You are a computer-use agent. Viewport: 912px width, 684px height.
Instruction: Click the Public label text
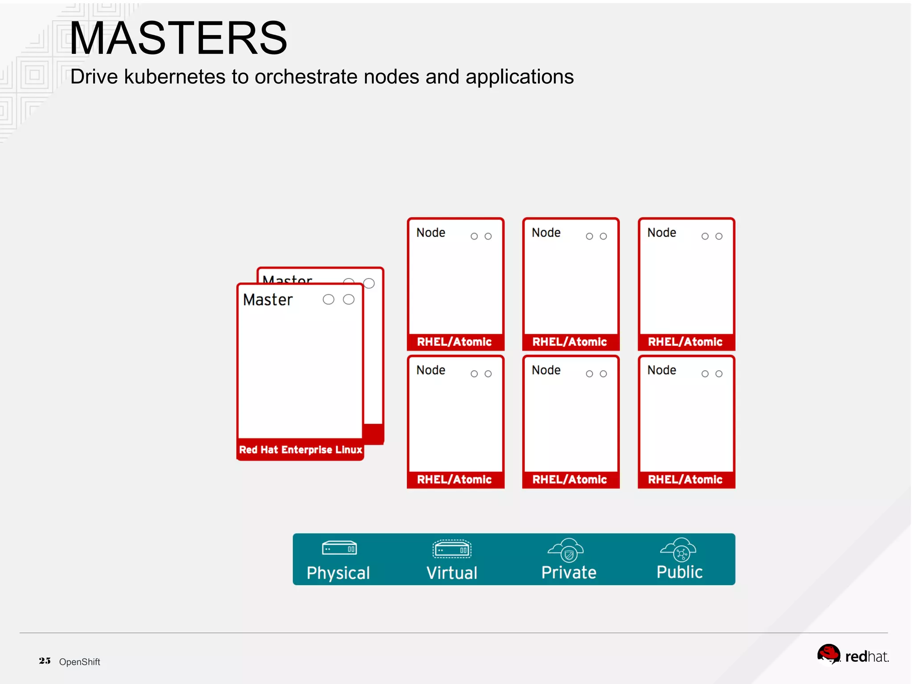tap(680, 572)
